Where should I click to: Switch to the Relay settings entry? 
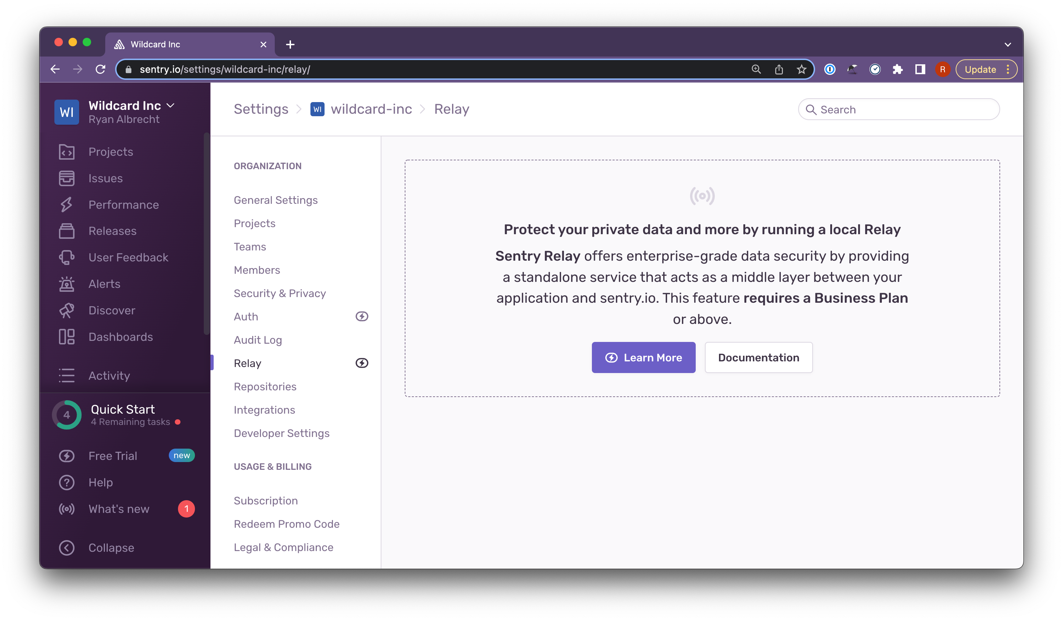click(x=248, y=363)
